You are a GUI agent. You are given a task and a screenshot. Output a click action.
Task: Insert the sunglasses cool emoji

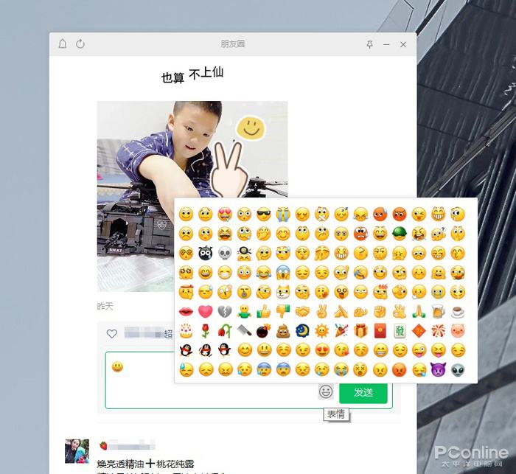(264, 215)
